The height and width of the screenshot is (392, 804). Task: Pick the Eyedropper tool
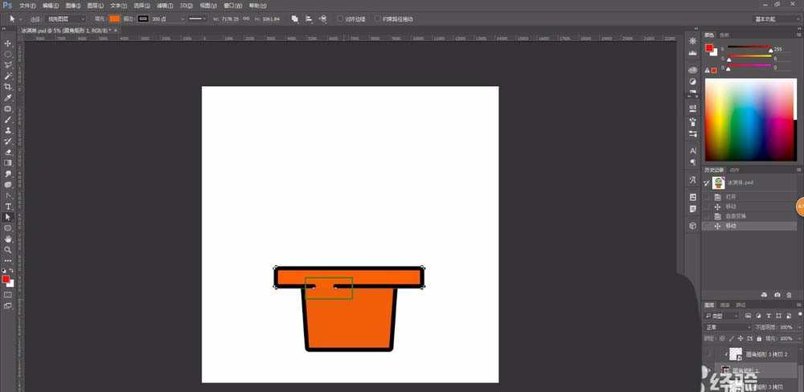click(8, 98)
